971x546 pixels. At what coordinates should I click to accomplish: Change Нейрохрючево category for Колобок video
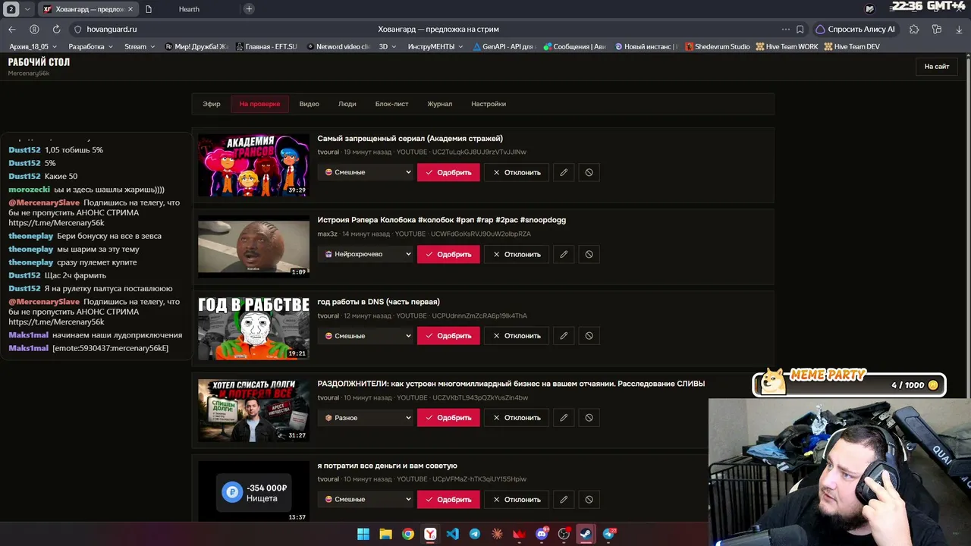coord(365,254)
